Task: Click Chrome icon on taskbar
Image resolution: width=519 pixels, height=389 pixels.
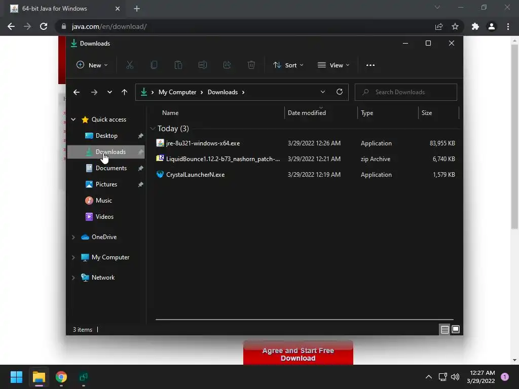Action: [61, 377]
